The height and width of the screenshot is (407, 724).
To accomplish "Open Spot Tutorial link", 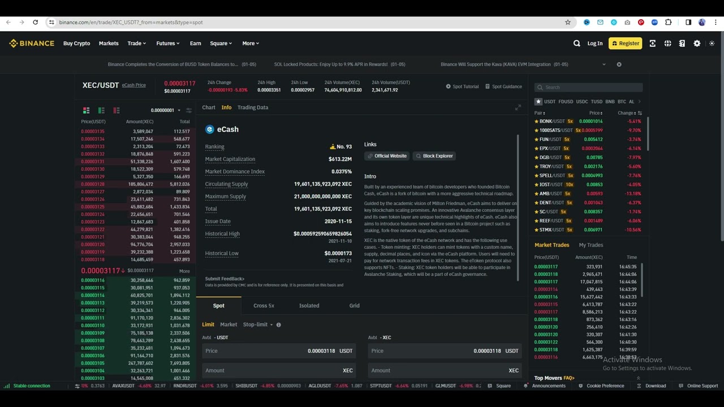I will pos(462,86).
